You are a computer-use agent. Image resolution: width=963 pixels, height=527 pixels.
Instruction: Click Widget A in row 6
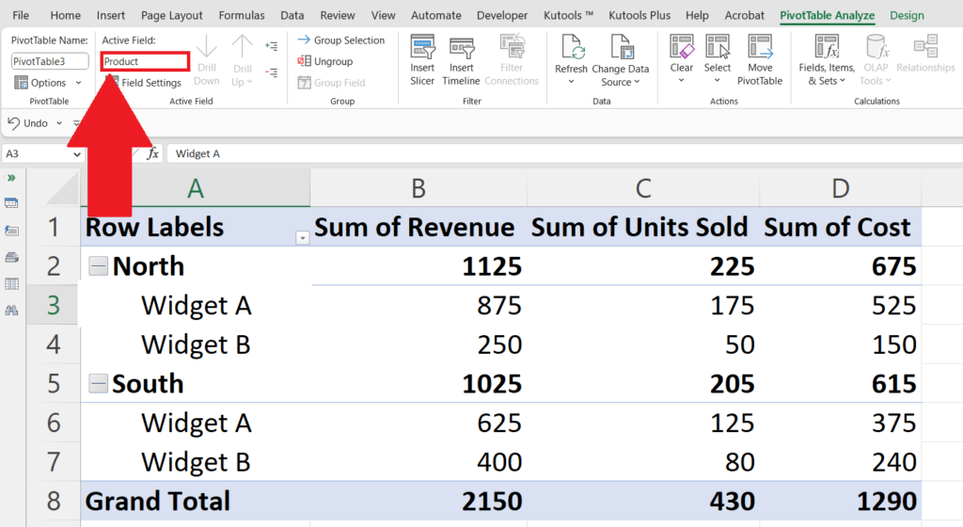196,423
